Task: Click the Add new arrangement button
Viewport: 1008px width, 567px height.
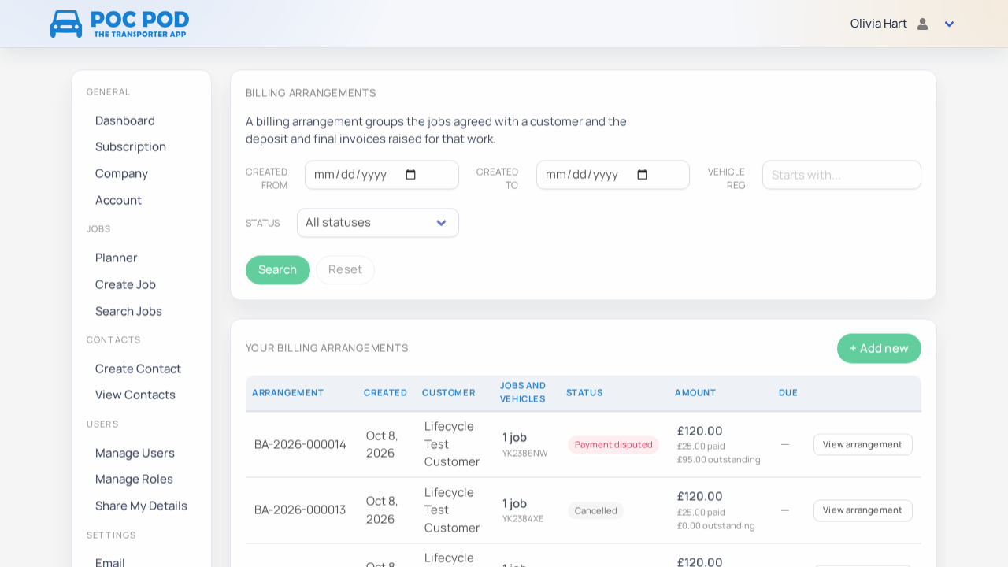Action: coord(879,348)
